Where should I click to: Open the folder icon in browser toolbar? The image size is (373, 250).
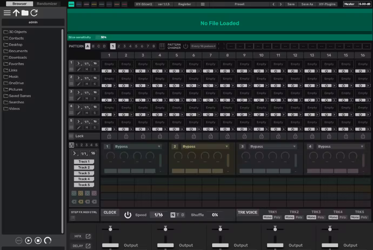coord(25,13)
